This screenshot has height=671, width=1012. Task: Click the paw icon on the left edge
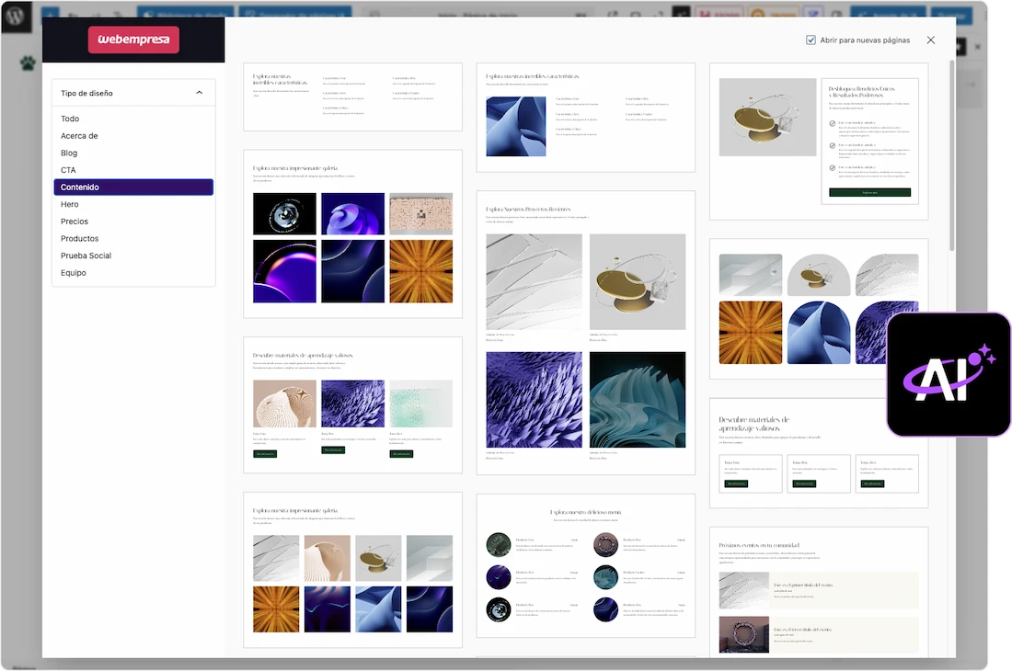[x=29, y=63]
